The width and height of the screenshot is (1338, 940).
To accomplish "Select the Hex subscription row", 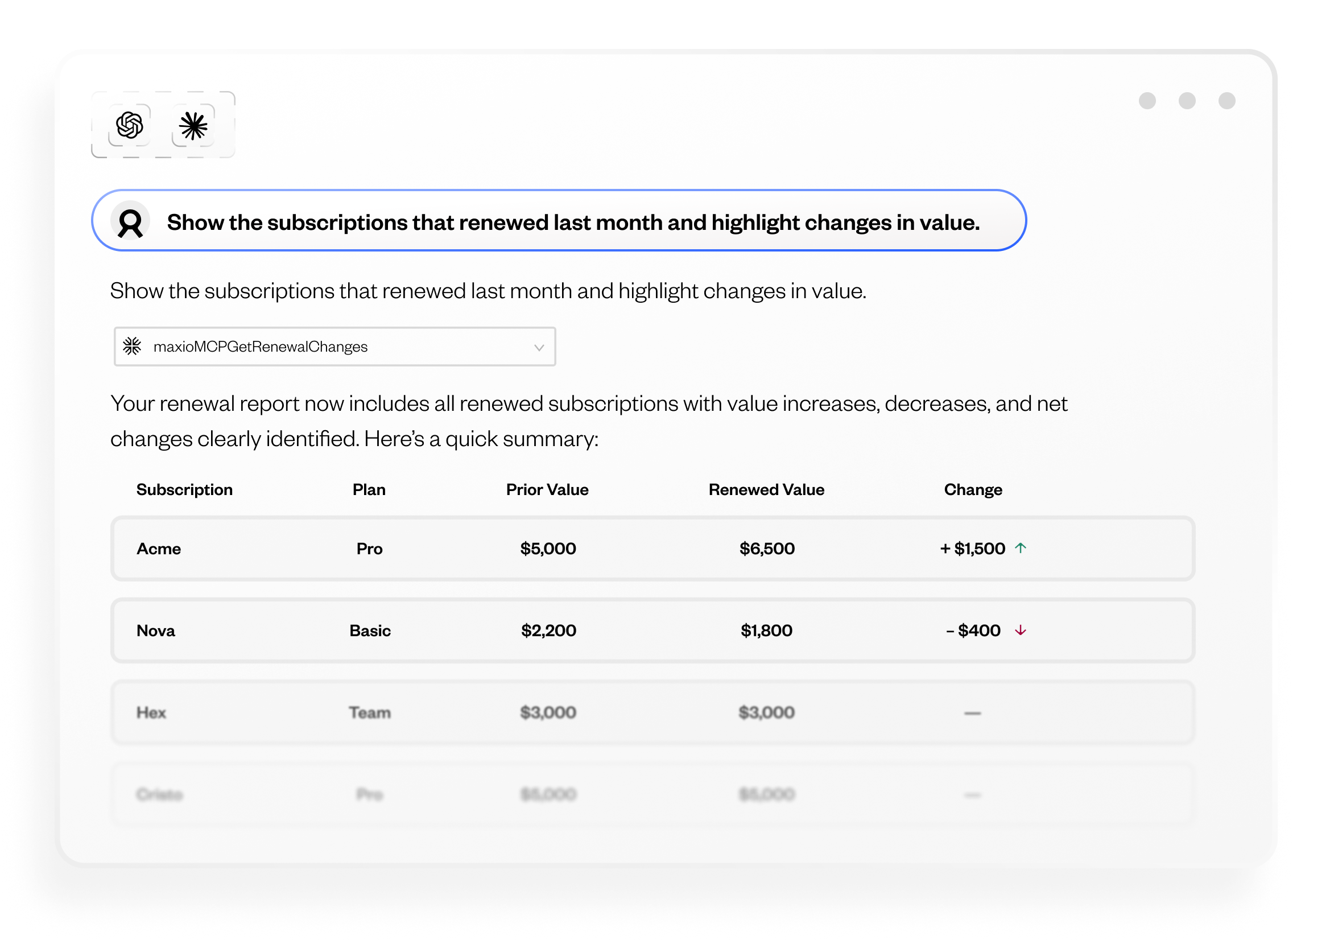I will [652, 712].
